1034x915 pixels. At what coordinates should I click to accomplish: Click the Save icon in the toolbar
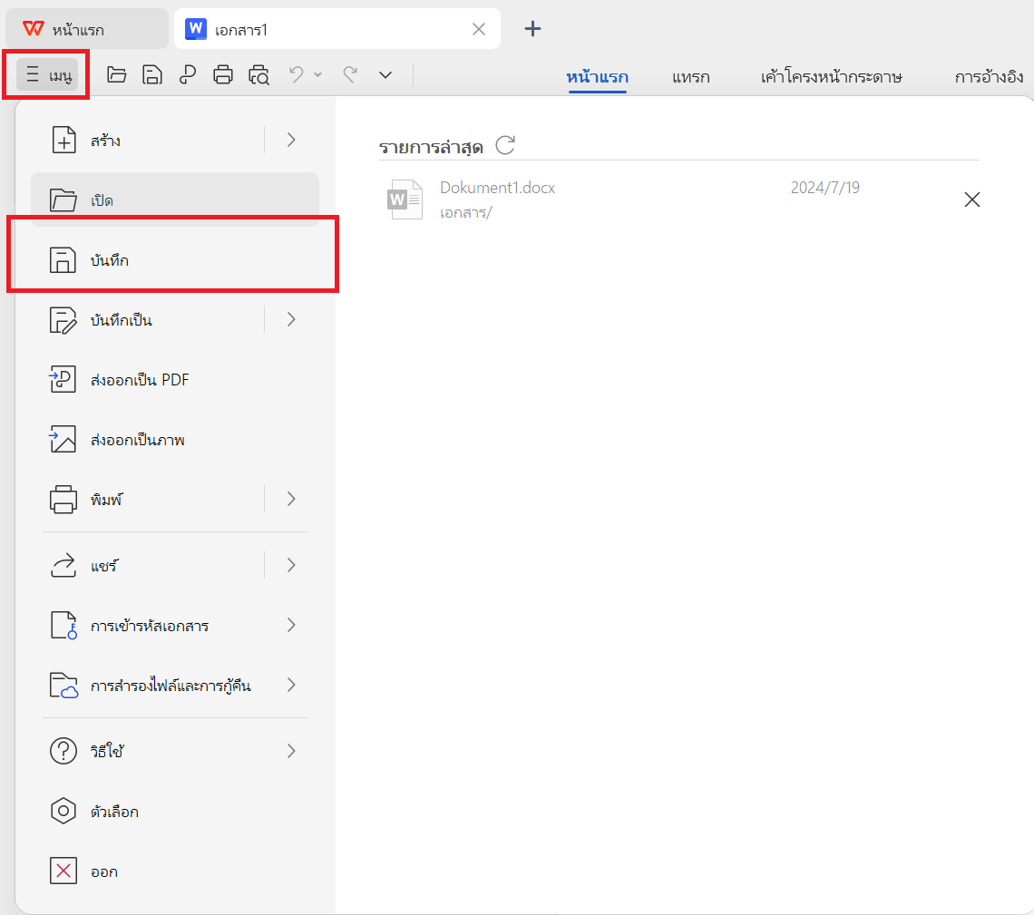[151, 74]
